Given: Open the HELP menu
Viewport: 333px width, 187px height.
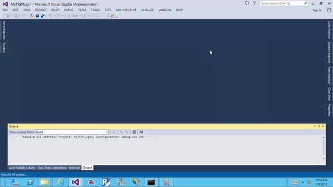Looking at the screenshot, I should click(x=180, y=10).
